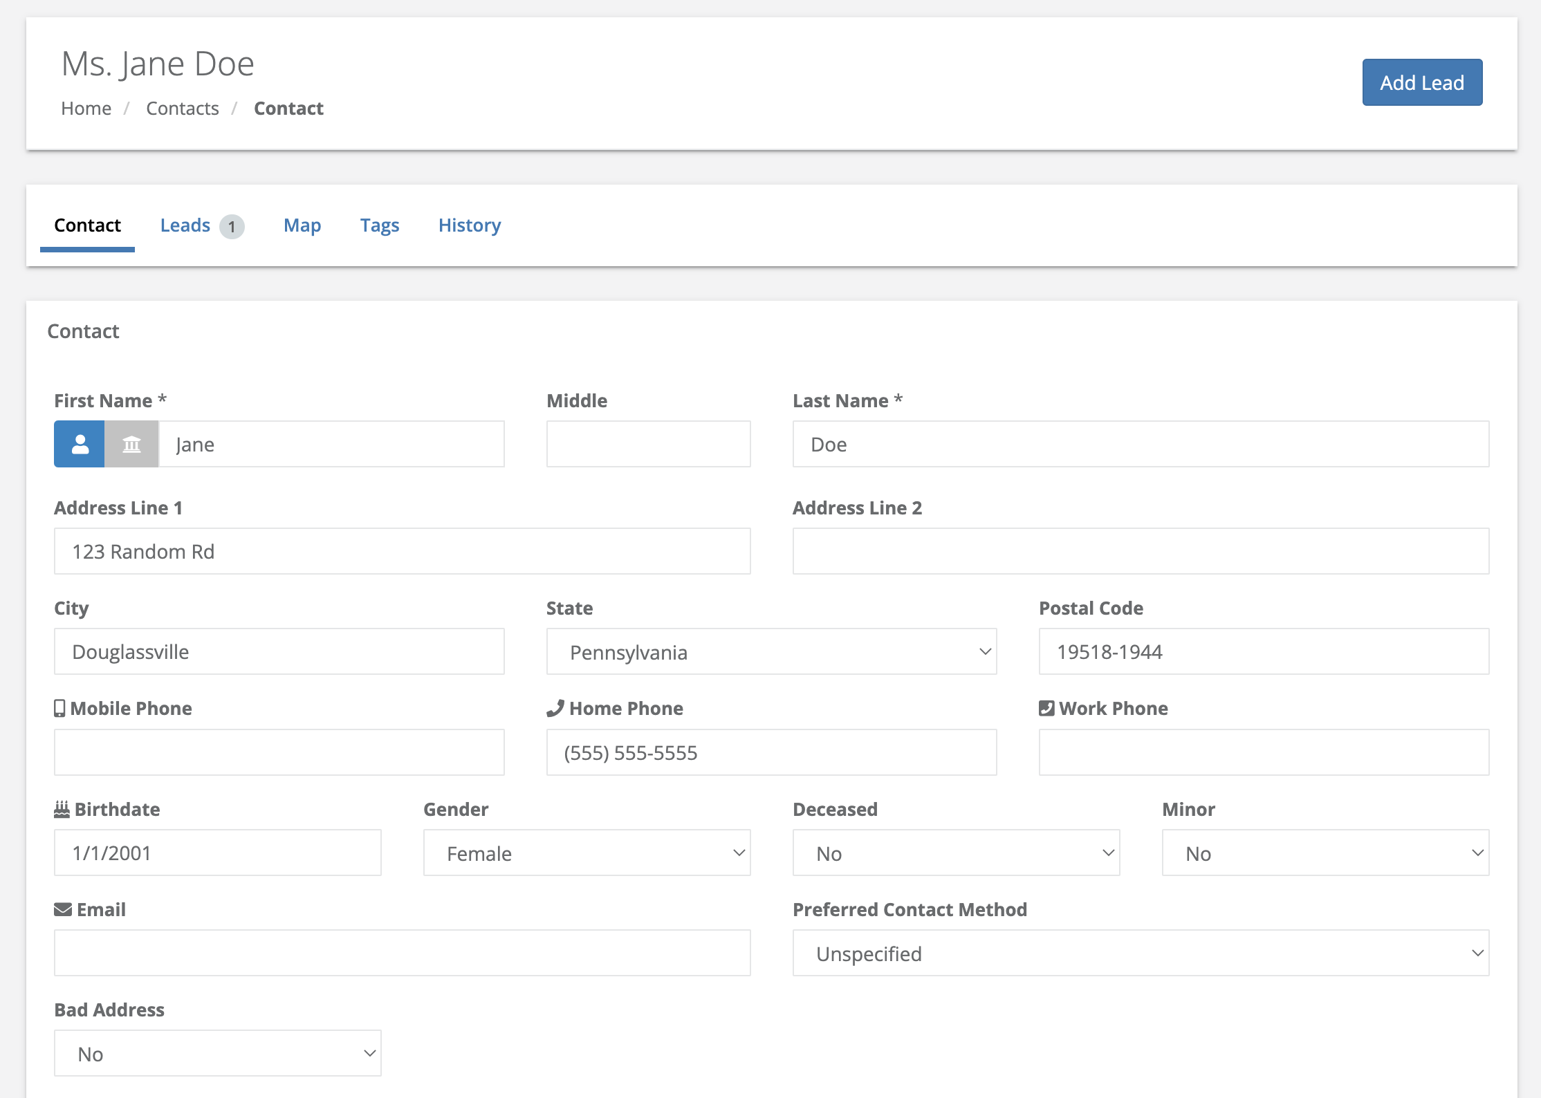Viewport: 1541px width, 1098px height.
Task: Focus the First Name field containing Jane
Action: [331, 444]
